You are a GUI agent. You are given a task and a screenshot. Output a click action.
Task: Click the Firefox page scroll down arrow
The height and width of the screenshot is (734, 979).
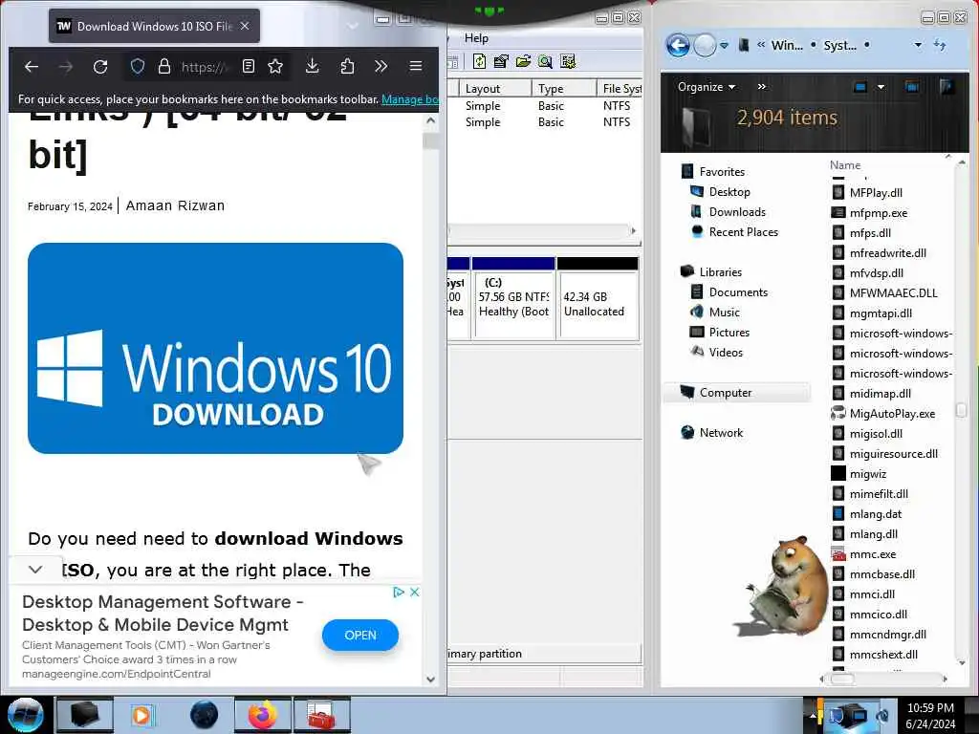(x=431, y=680)
